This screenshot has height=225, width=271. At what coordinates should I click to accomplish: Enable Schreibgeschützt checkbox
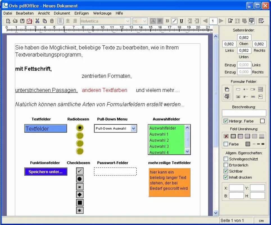(x=226, y=159)
